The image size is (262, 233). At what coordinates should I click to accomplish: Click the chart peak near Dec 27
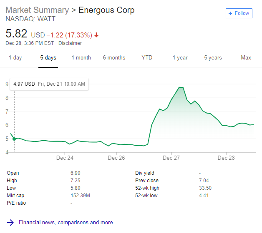[x=181, y=87]
